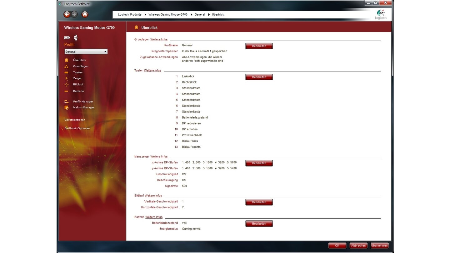Click Überblick in the breadcrumb path
This screenshot has height=253, width=450.
218,15
